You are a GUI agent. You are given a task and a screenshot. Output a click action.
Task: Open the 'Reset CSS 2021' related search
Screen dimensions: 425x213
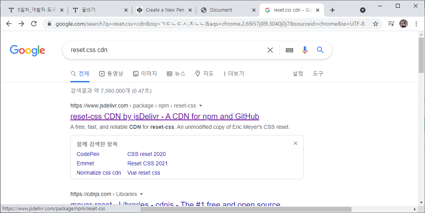[147, 164]
